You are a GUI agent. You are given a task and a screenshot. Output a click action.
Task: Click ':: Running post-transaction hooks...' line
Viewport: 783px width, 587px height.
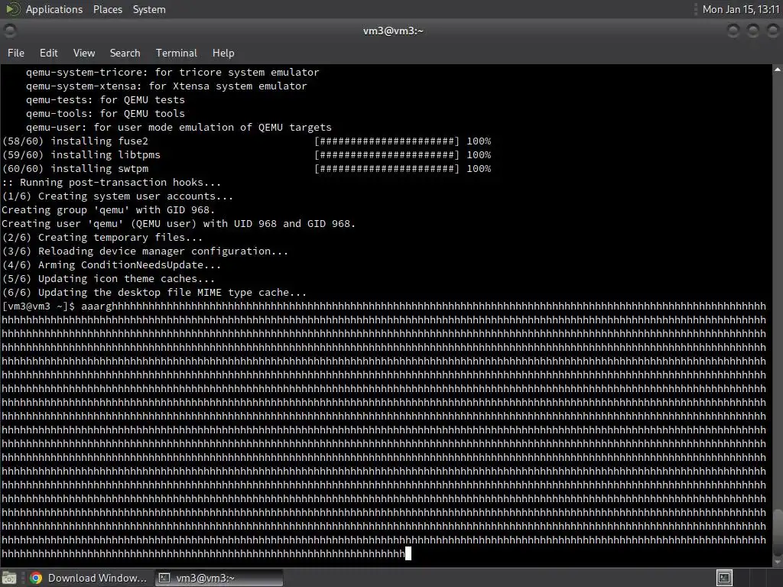(112, 183)
